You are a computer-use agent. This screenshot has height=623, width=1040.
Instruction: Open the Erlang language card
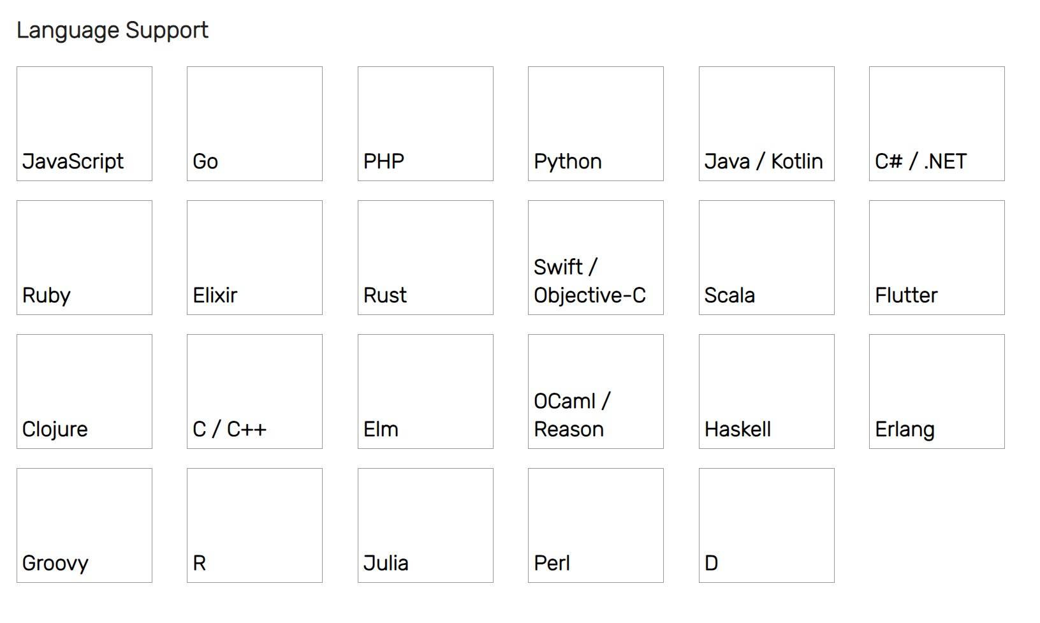point(937,392)
